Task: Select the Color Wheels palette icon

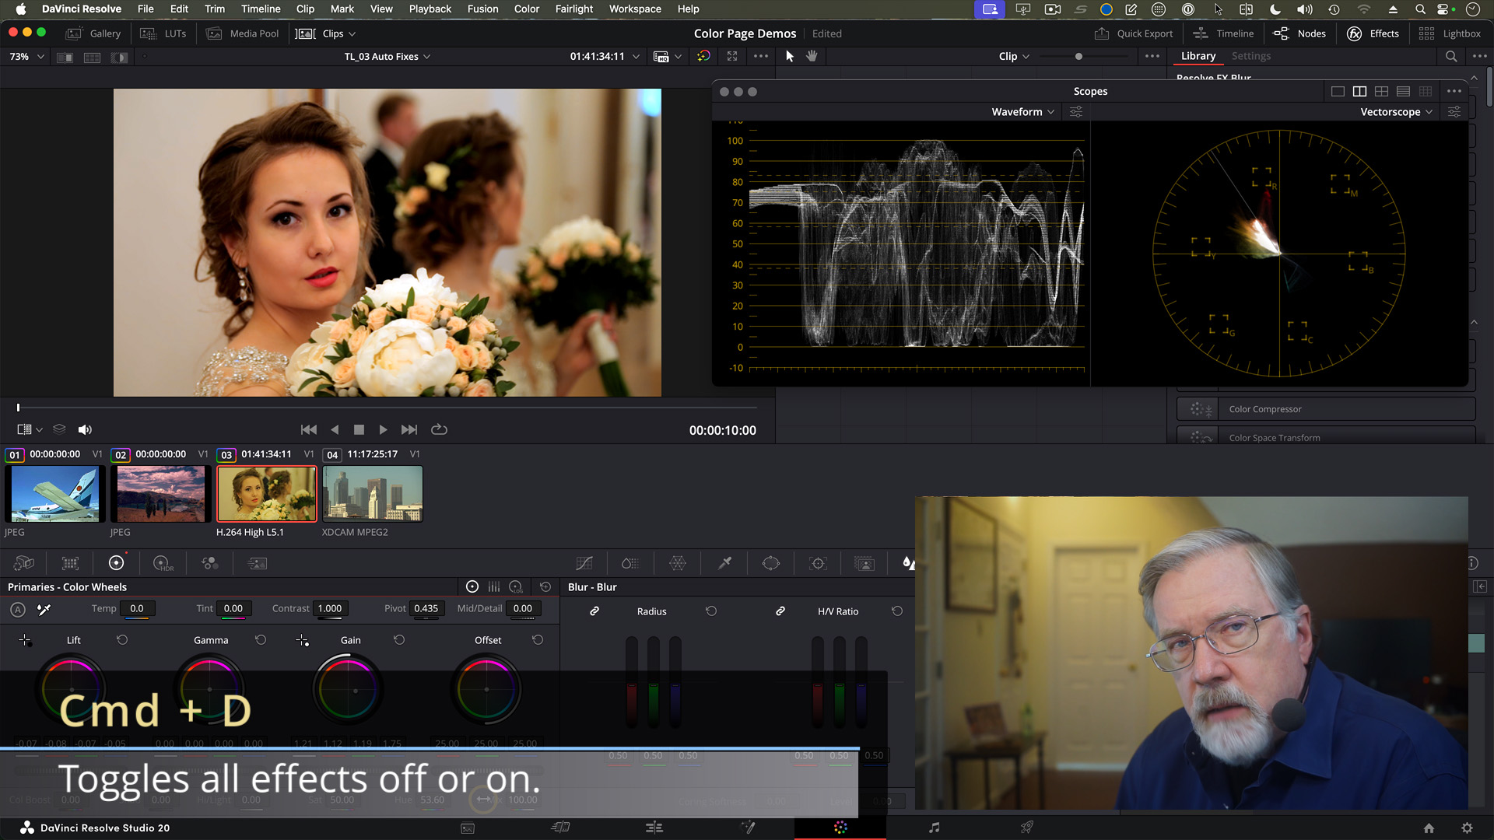Action: pyautogui.click(x=116, y=563)
